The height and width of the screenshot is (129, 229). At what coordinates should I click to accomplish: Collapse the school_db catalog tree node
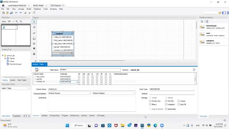3,56
